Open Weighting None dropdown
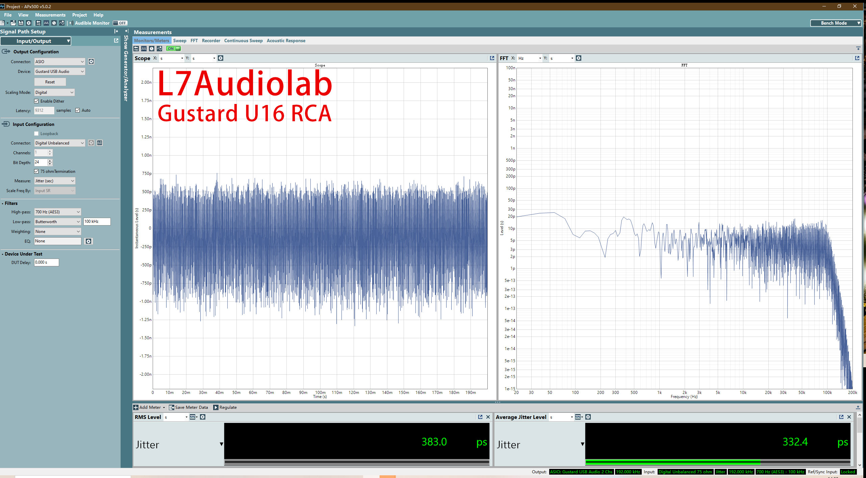The image size is (866, 478). point(58,231)
